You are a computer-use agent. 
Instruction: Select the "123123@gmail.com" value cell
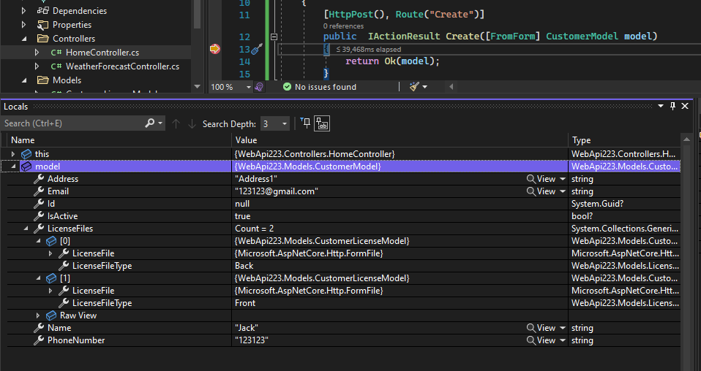(x=400, y=191)
